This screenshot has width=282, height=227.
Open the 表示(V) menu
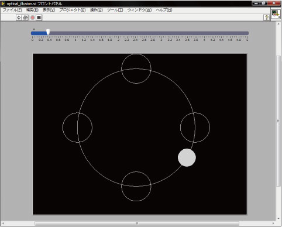49,10
